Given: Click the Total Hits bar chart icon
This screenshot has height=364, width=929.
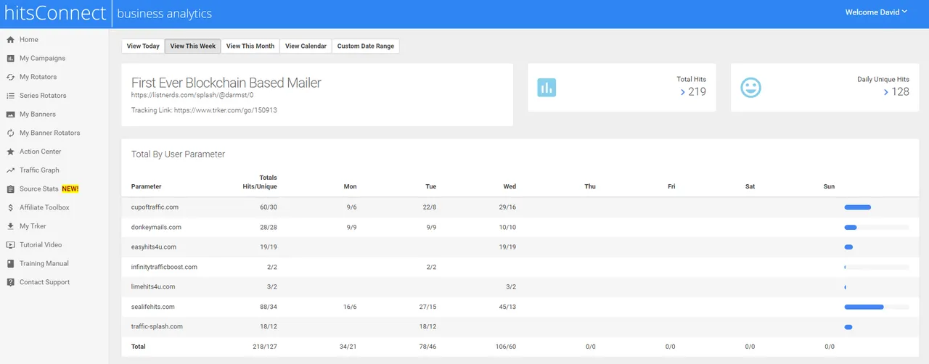Looking at the screenshot, I should click(x=547, y=88).
